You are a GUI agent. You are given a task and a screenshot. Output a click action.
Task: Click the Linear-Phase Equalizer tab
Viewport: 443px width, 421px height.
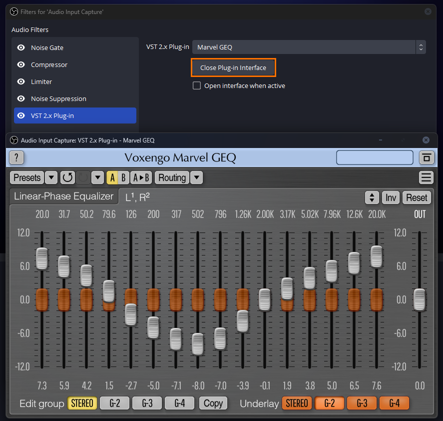click(64, 196)
